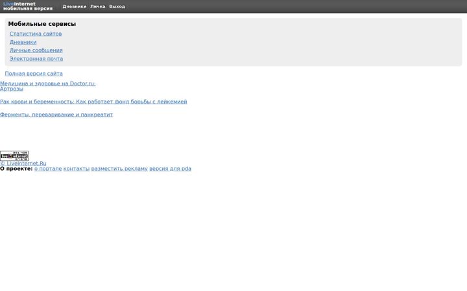The image size is (467, 291).
Task: Open the Рак крови и беременность article
Action: [x=93, y=102]
